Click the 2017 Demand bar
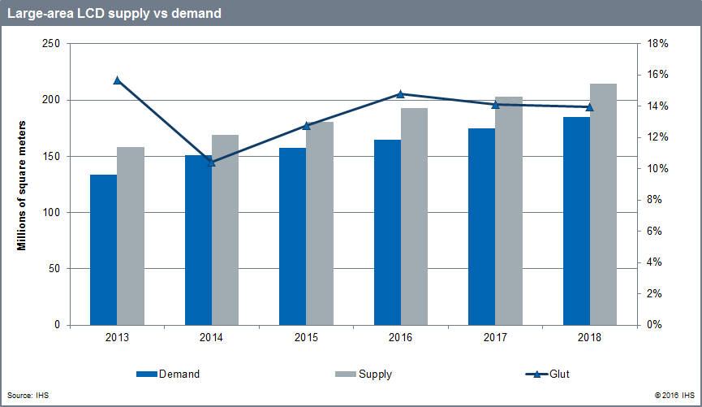 tap(482, 227)
